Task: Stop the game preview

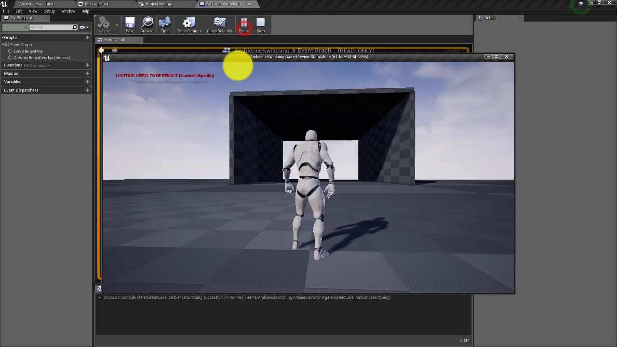Action: (x=260, y=25)
